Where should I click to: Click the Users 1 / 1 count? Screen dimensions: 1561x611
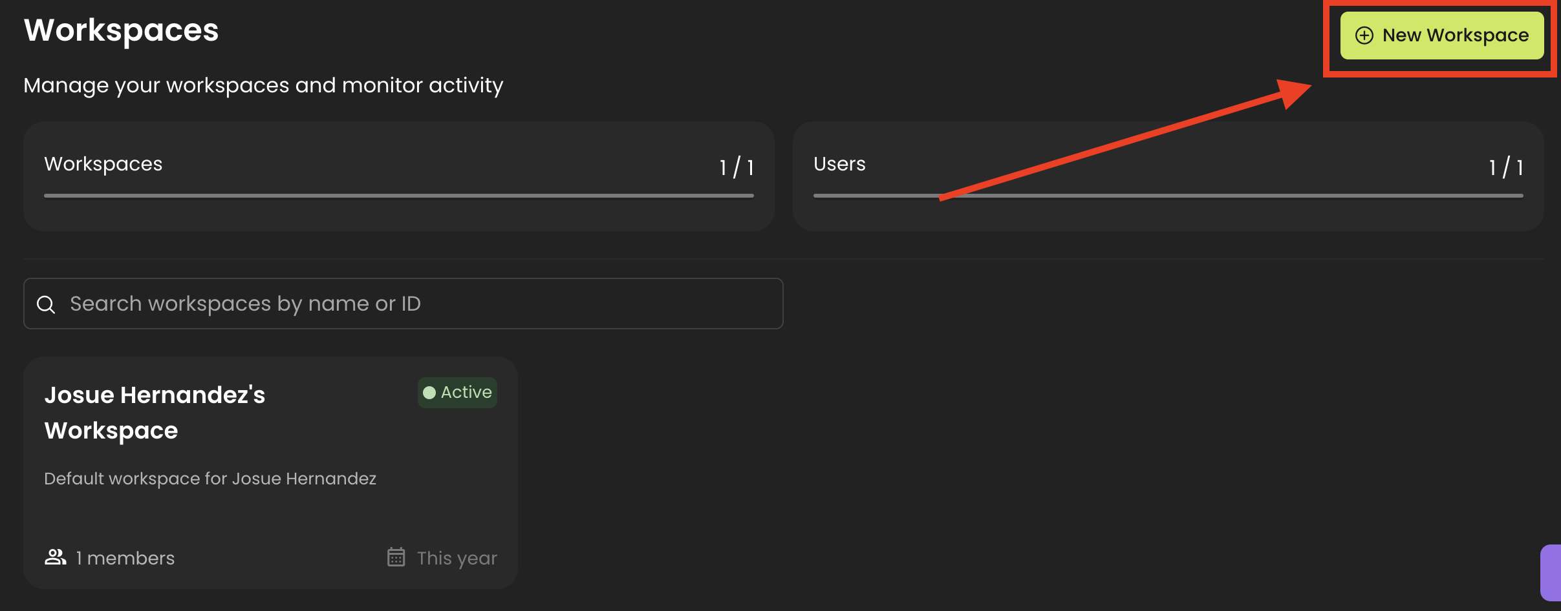tap(1506, 167)
